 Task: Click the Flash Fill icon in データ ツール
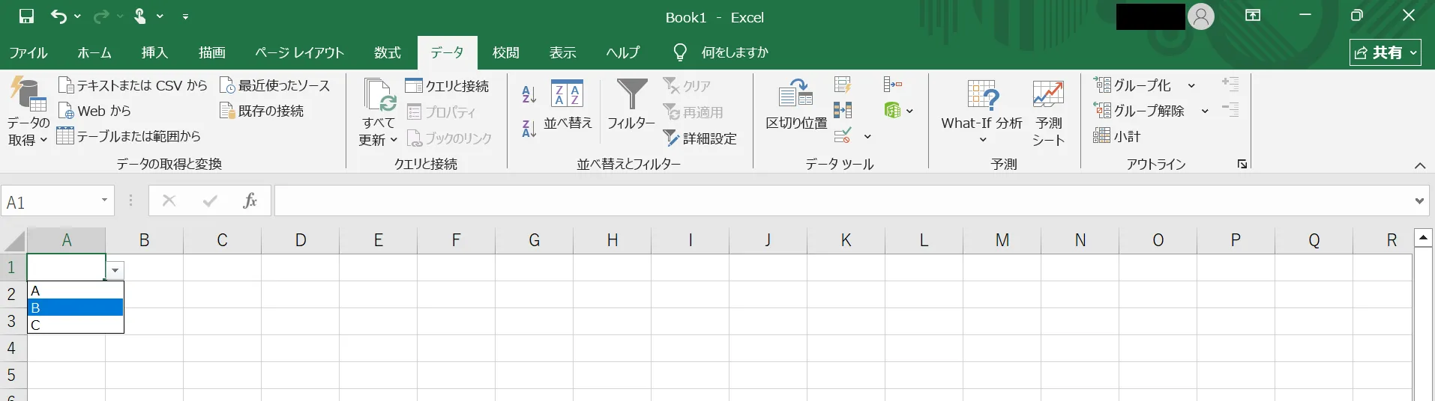coord(843,85)
